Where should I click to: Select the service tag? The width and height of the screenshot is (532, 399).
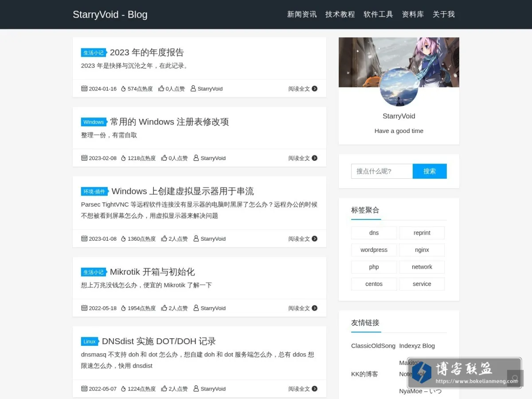[422, 284]
